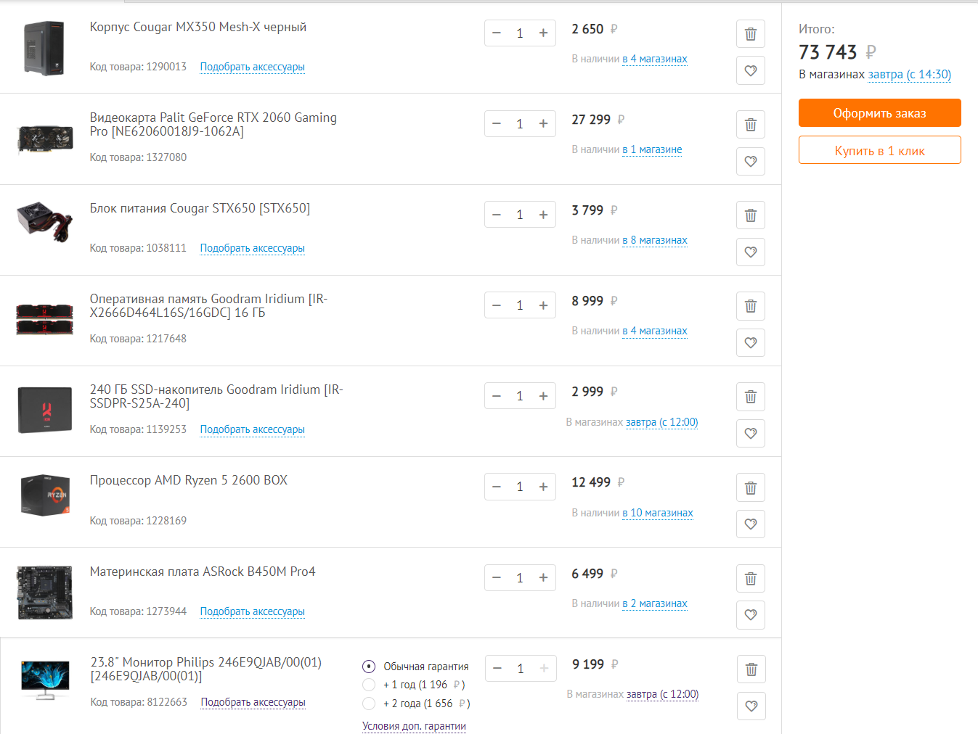Add Philips monitor to wishlist
The image size is (978, 734).
click(x=751, y=706)
